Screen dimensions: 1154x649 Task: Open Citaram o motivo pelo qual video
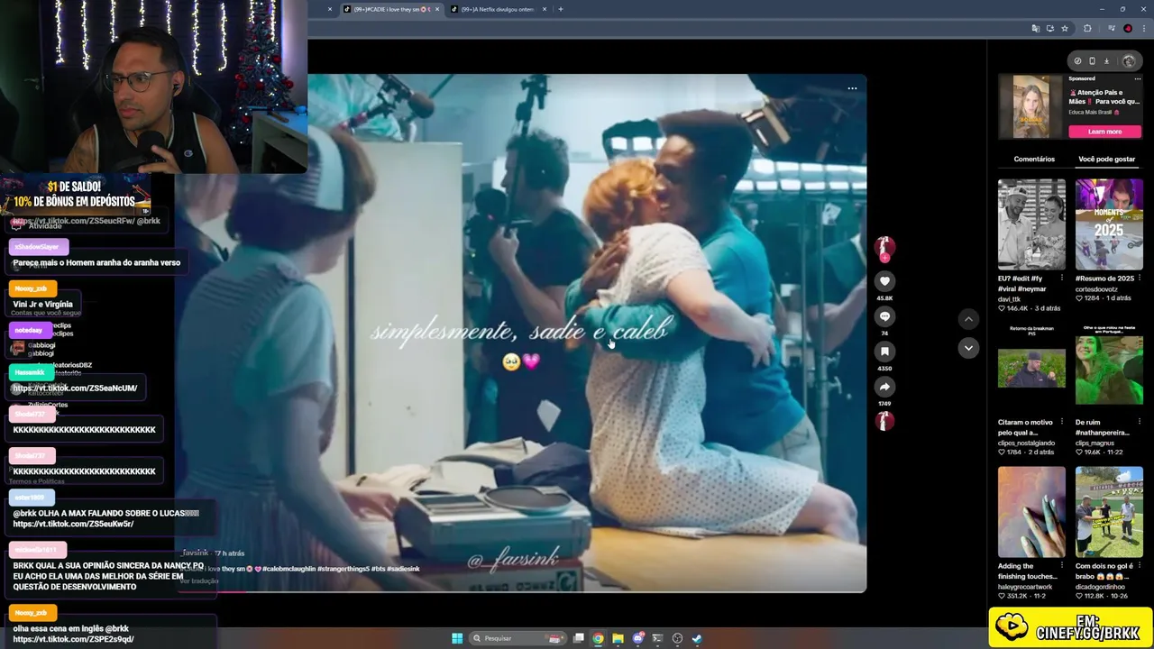(x=1031, y=368)
